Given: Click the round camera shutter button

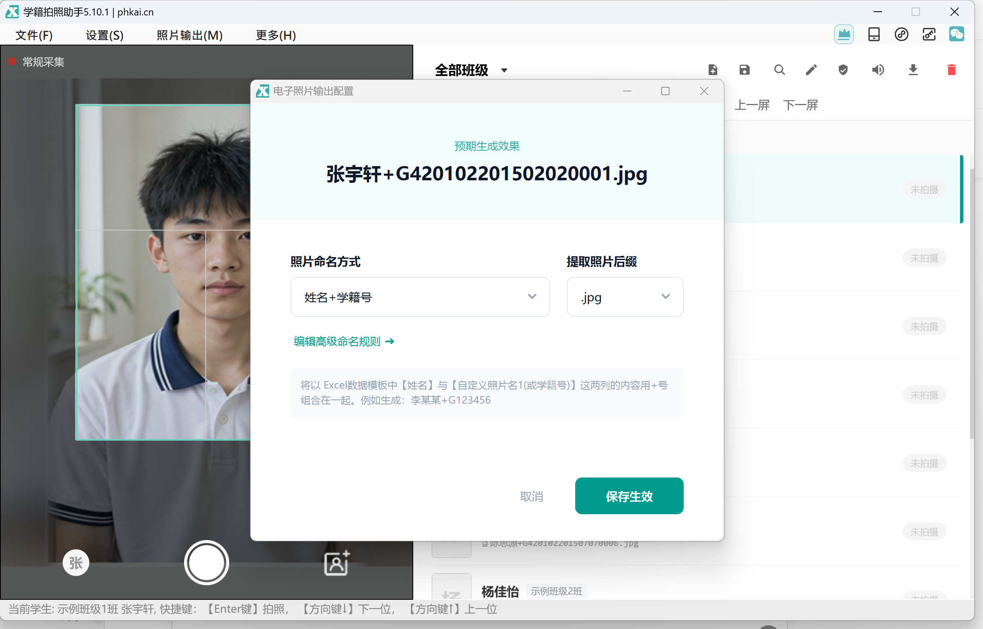Looking at the screenshot, I should pos(206,563).
